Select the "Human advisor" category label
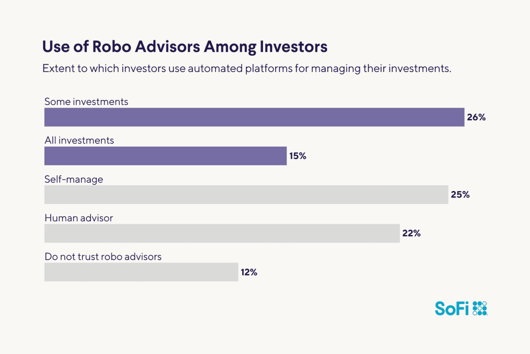Screen dimensions: 530x354 click(x=79, y=217)
